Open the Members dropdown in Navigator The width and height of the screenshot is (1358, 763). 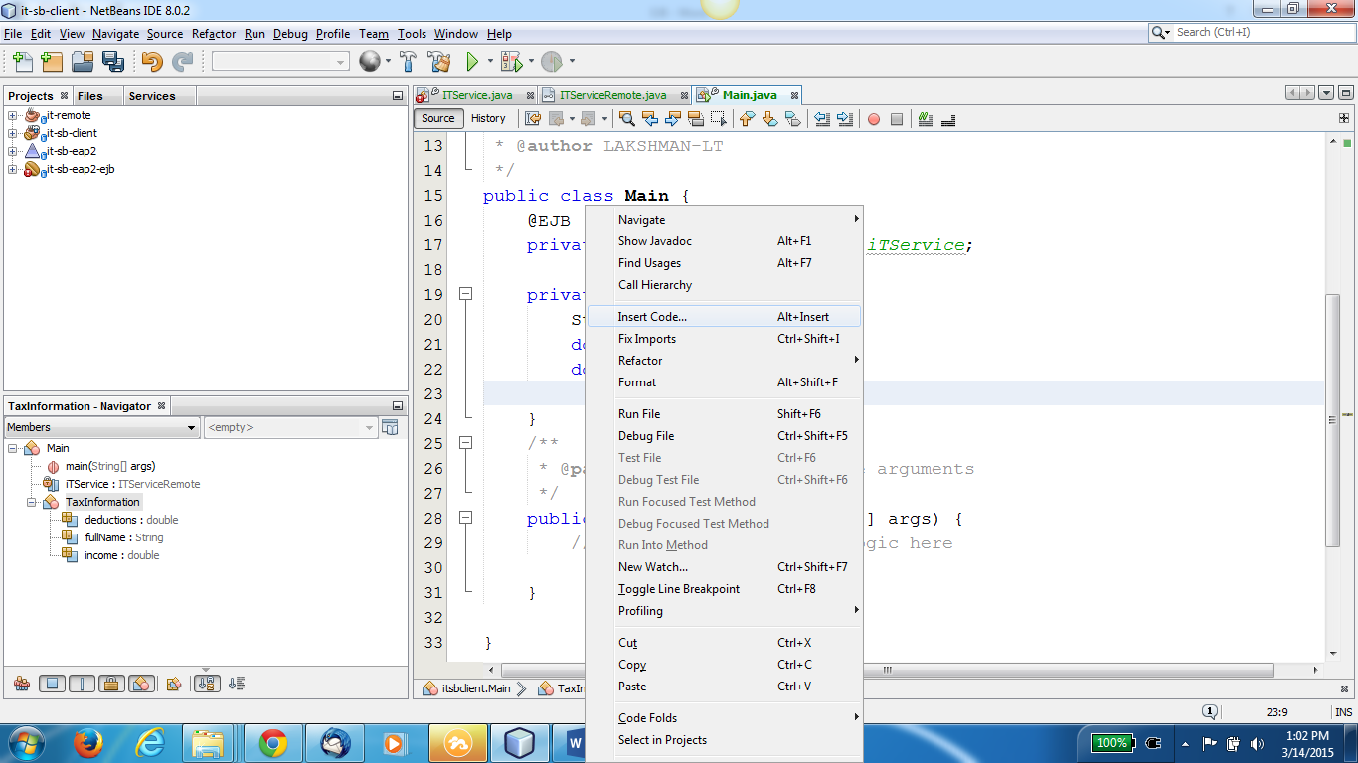click(x=102, y=427)
